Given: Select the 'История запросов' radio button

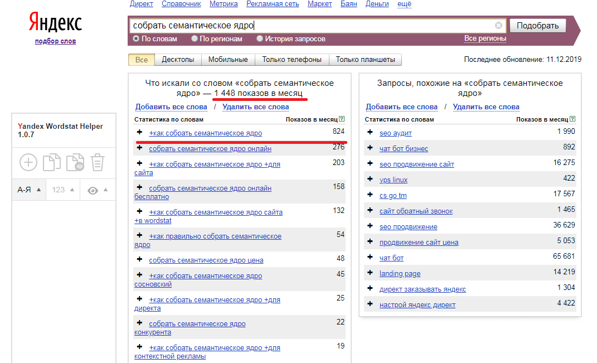Looking at the screenshot, I should pos(260,38).
